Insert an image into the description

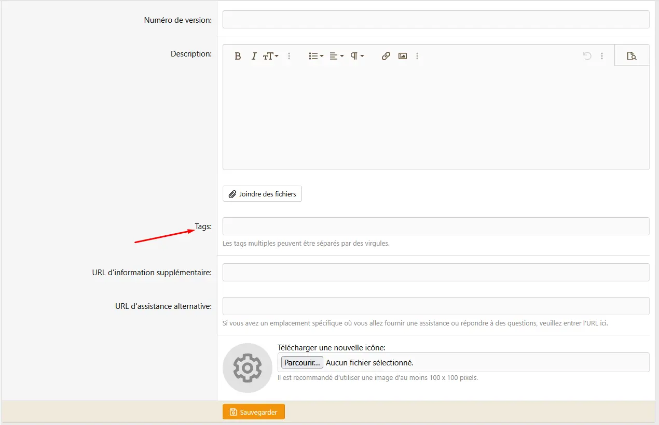(x=403, y=56)
